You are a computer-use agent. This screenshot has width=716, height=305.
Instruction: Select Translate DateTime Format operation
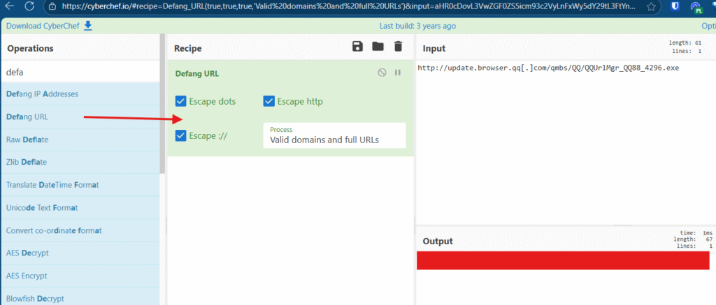click(80, 185)
